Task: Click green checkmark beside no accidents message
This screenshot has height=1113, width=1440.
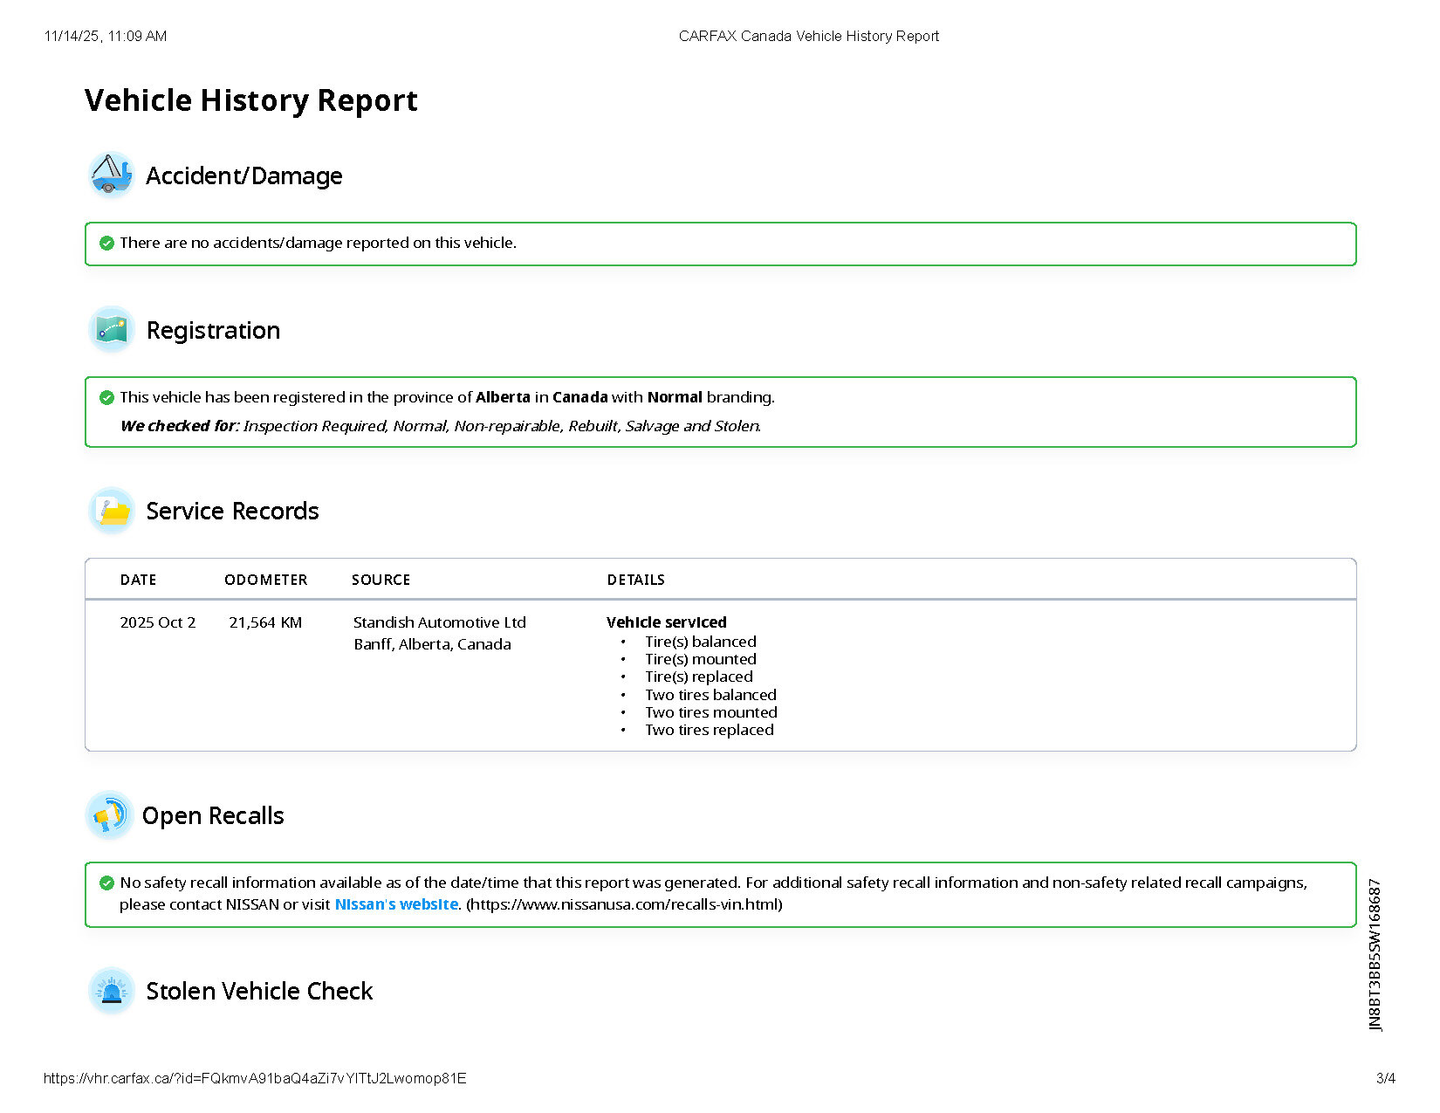Action: [106, 243]
